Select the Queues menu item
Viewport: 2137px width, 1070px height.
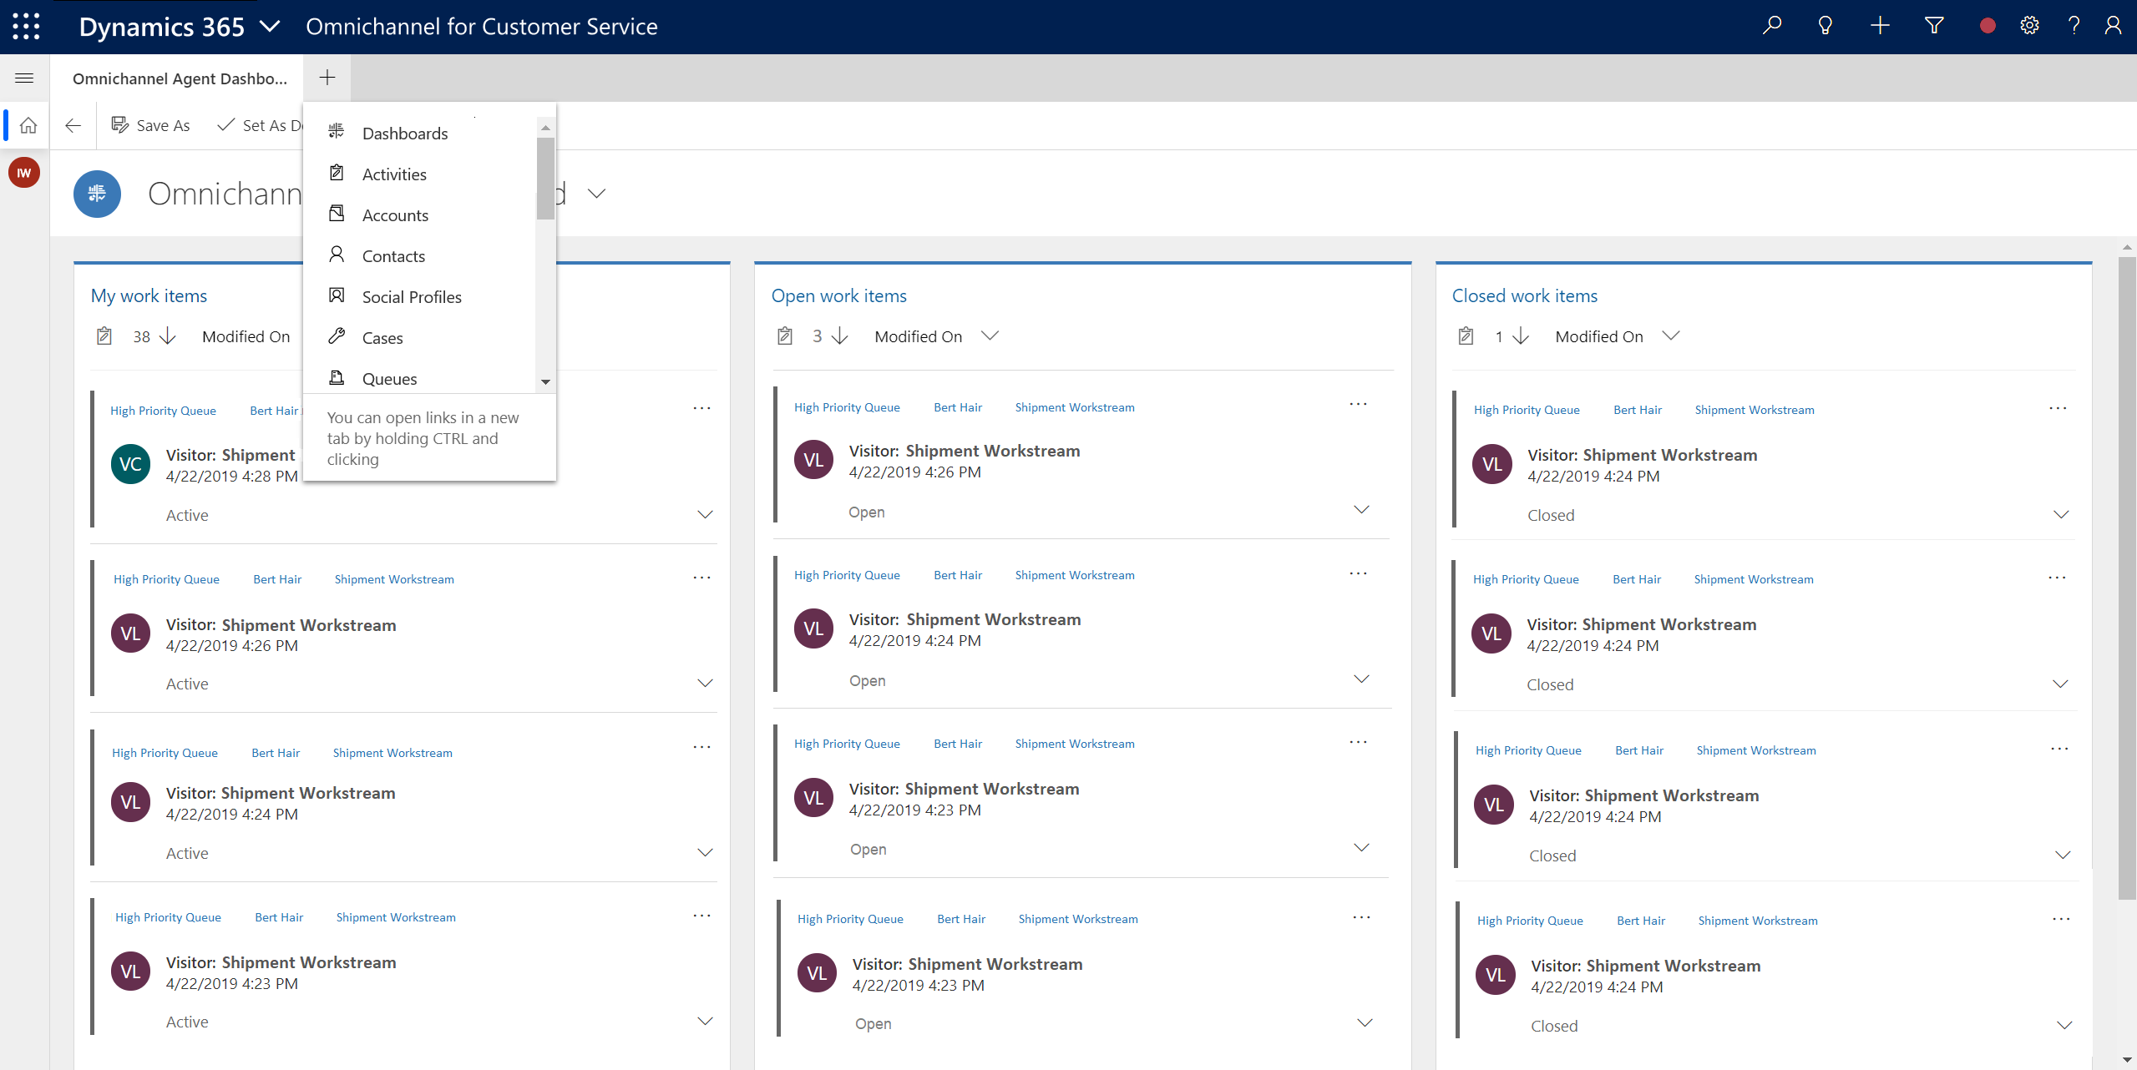click(387, 378)
